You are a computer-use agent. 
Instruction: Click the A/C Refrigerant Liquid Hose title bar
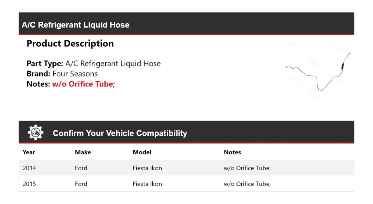pos(75,25)
